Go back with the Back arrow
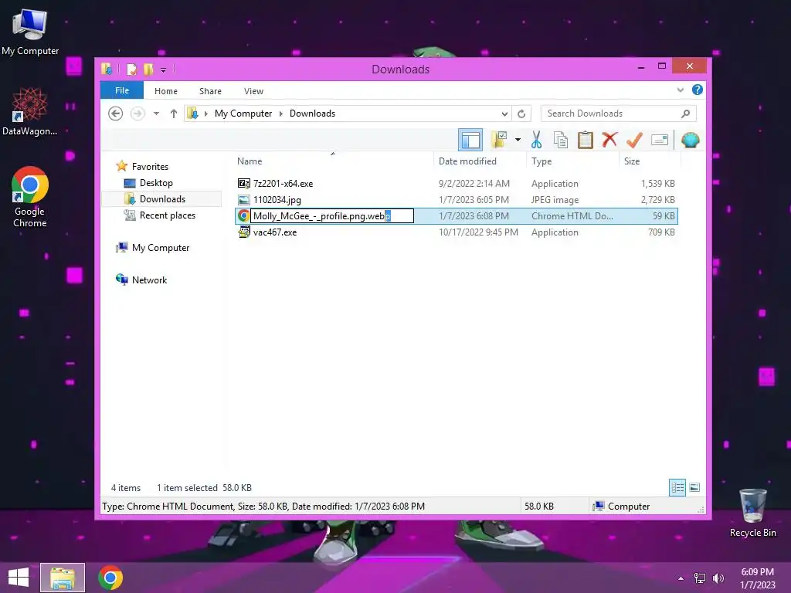The height and width of the screenshot is (593, 791). point(116,114)
